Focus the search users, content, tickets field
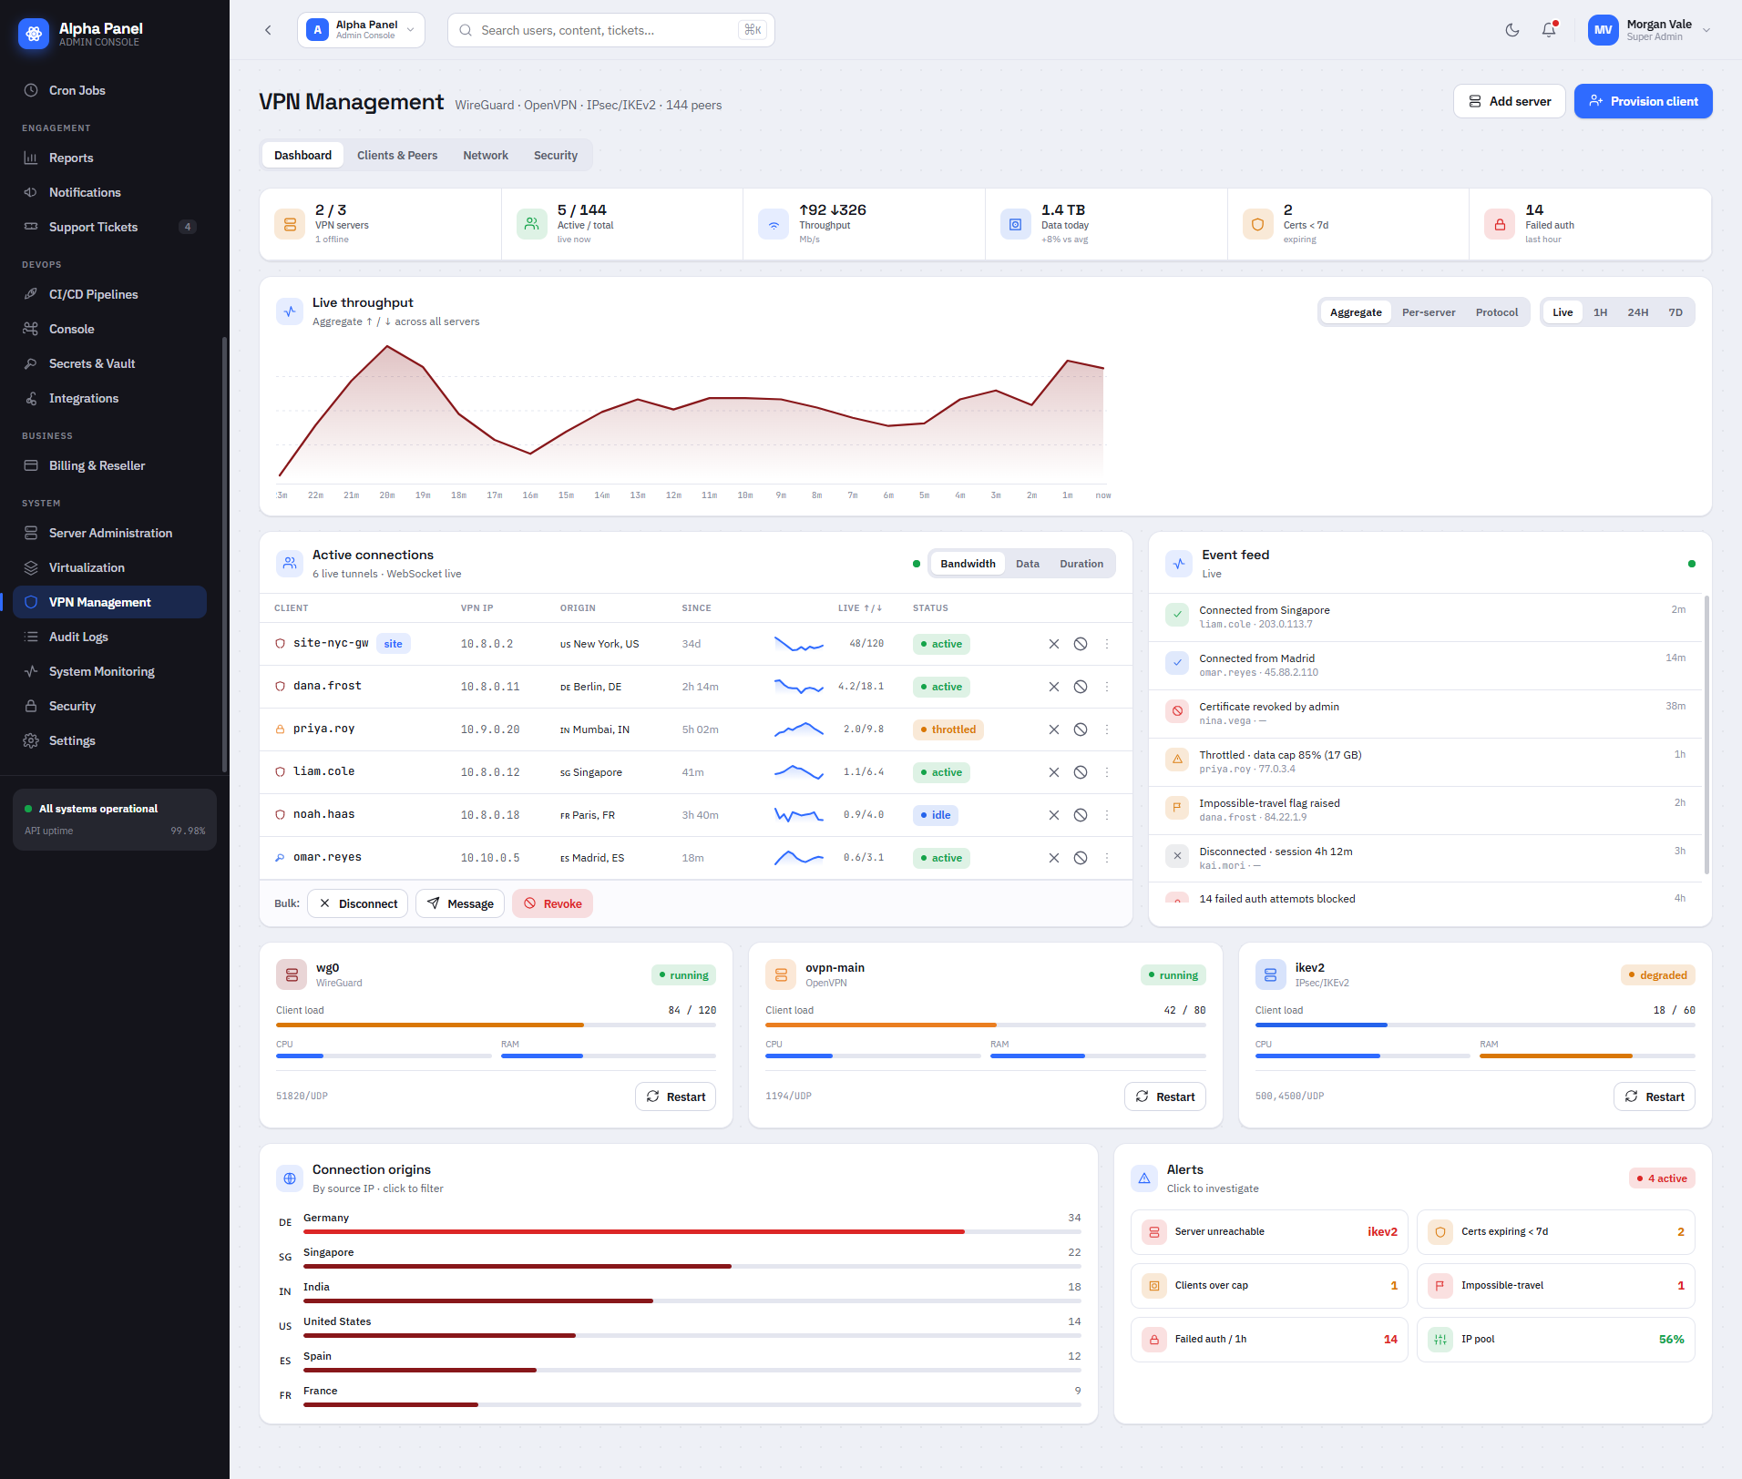Screen dimensions: 1742x1479 tap(610, 30)
